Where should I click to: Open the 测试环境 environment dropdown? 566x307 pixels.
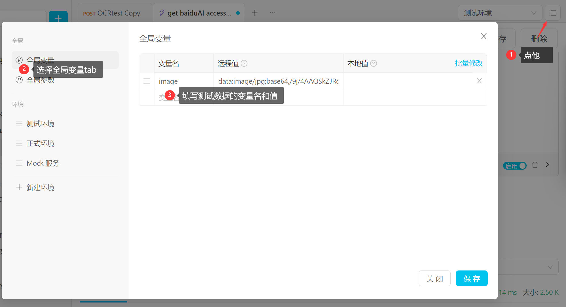point(500,13)
